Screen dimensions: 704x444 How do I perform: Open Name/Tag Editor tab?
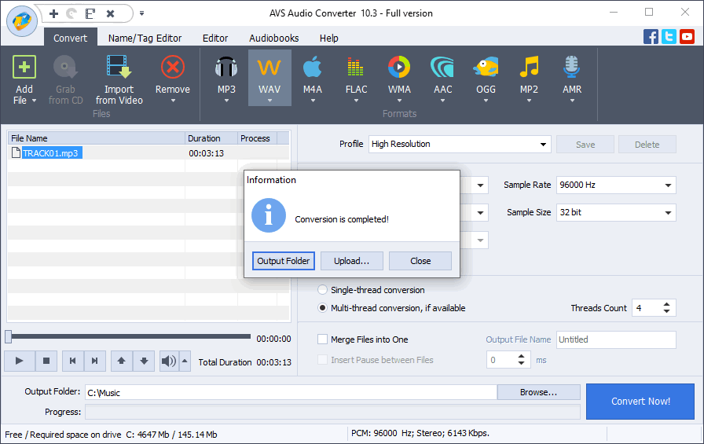click(145, 39)
